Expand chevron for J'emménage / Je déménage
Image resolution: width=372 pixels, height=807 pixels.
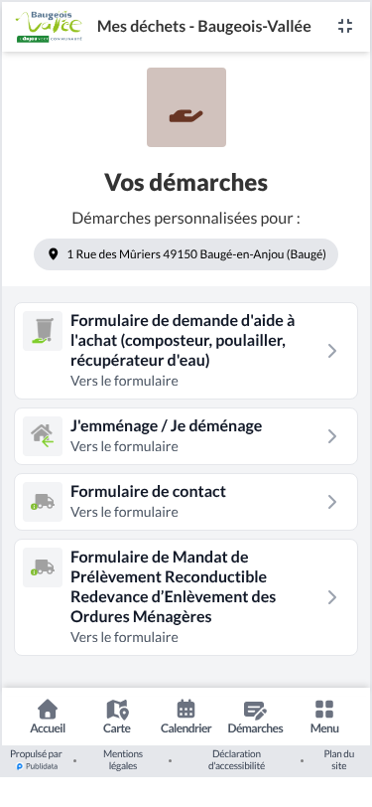click(332, 436)
